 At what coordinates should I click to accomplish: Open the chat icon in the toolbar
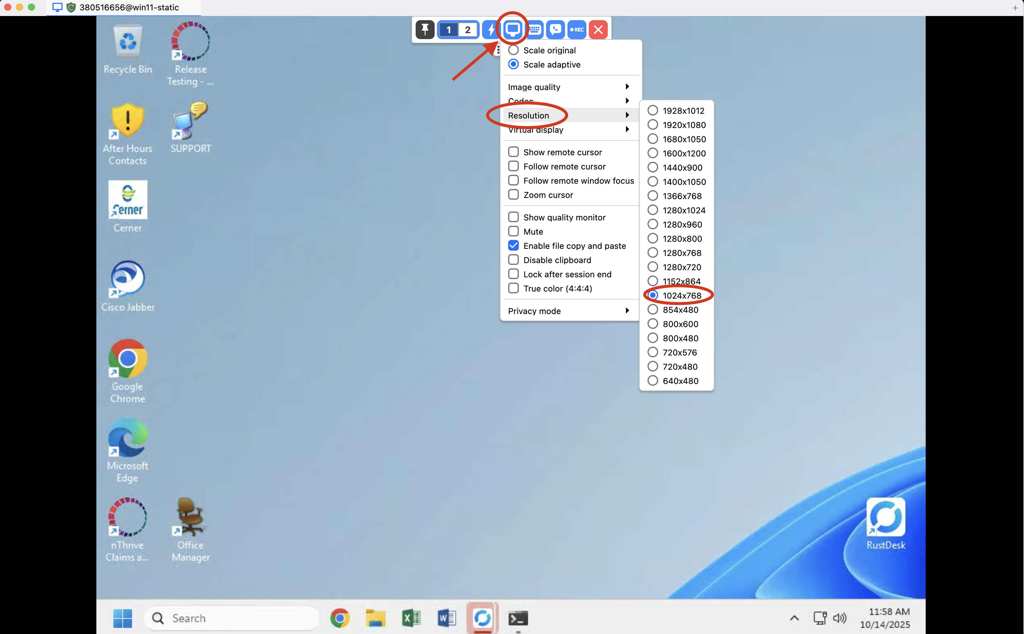tap(555, 29)
